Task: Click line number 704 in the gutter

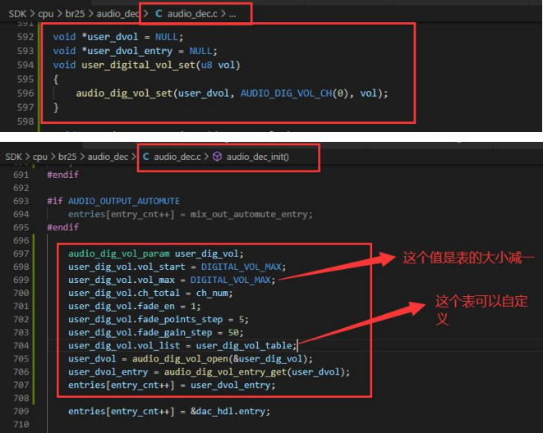Action: point(21,345)
